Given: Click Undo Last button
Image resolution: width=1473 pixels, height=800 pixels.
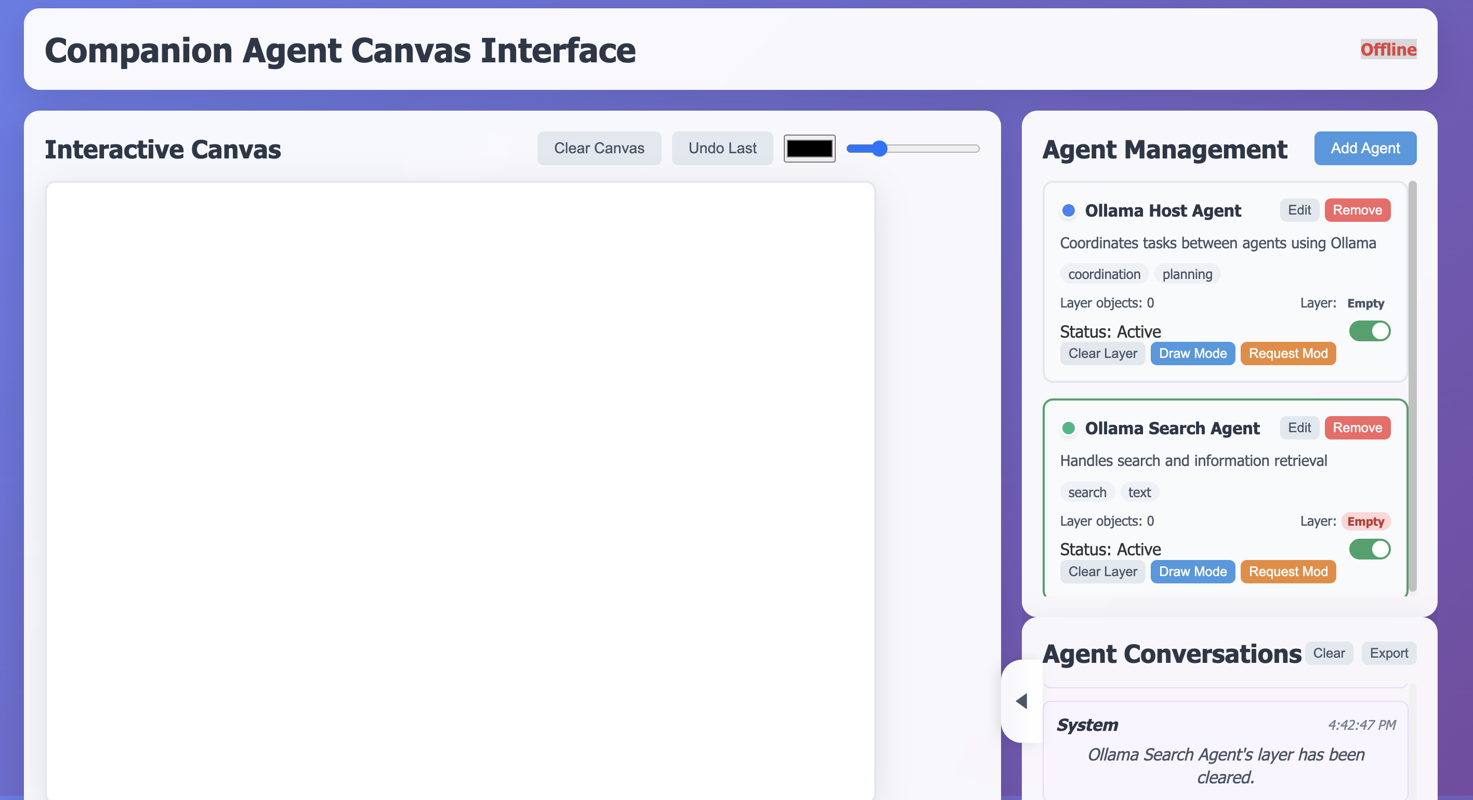Looking at the screenshot, I should click(721, 149).
